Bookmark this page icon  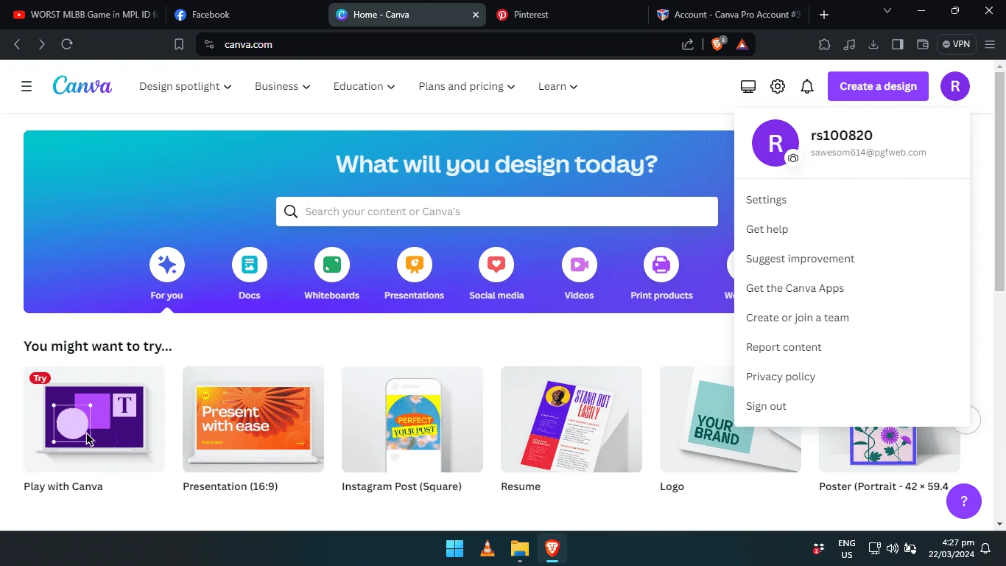(179, 44)
